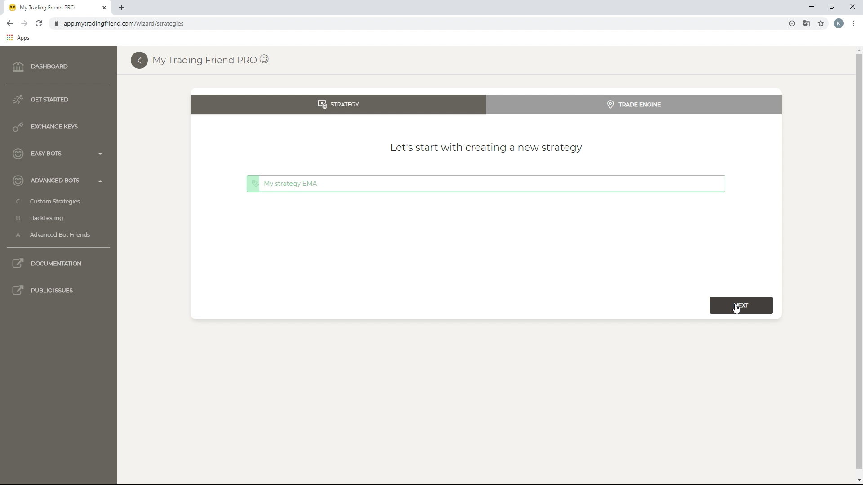The height and width of the screenshot is (485, 863).
Task: Switch to the Strategy tab
Action: 338,104
